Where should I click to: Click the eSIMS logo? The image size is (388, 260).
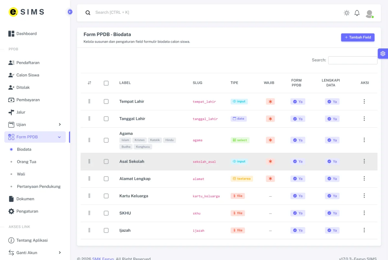(26, 12)
